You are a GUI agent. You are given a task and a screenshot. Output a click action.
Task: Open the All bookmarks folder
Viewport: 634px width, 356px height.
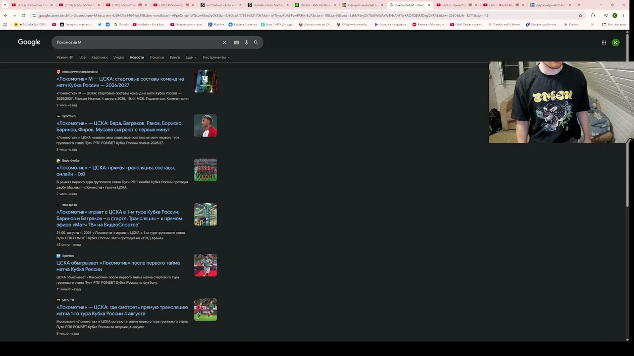[x=614, y=24]
